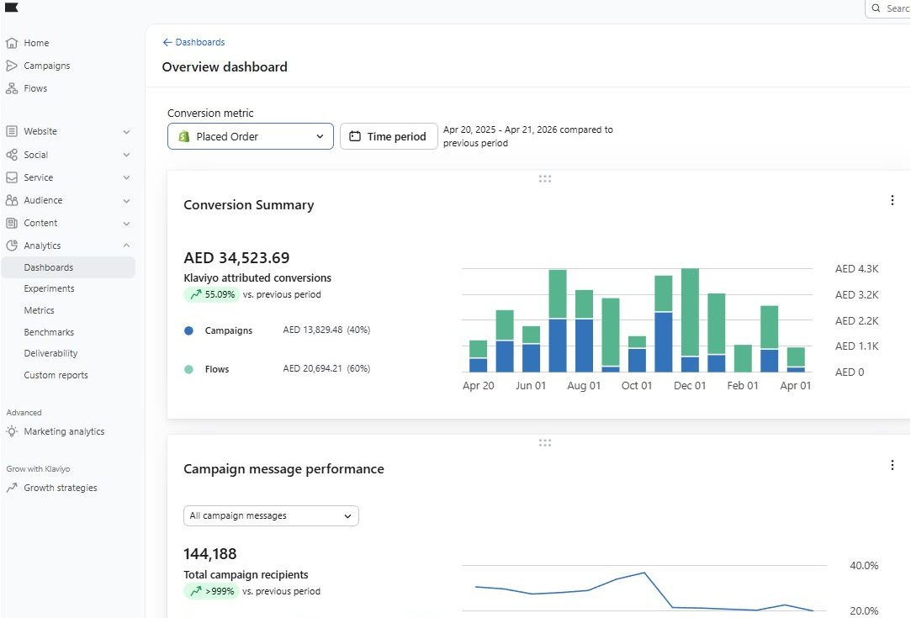The height and width of the screenshot is (618, 911).
Task: Click the >999% upward trend icon
Action: click(x=196, y=591)
